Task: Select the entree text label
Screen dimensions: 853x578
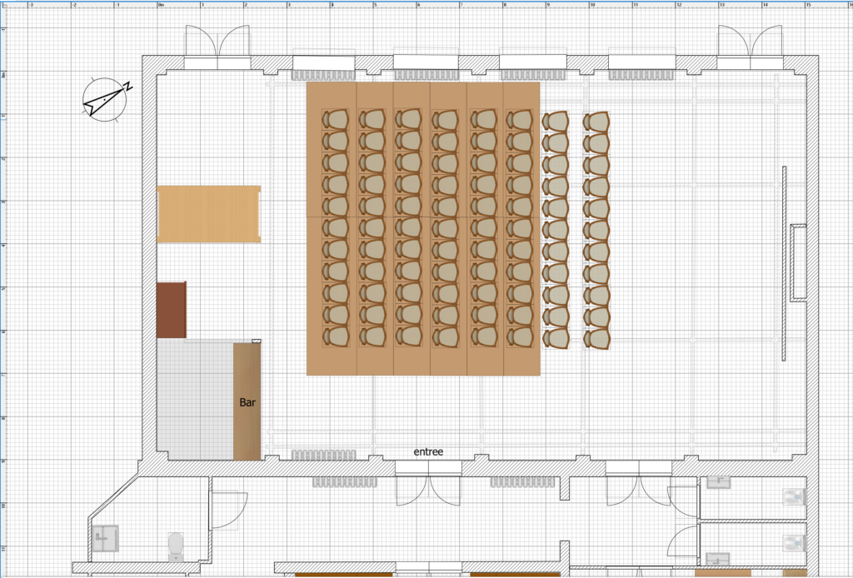Action: click(428, 452)
